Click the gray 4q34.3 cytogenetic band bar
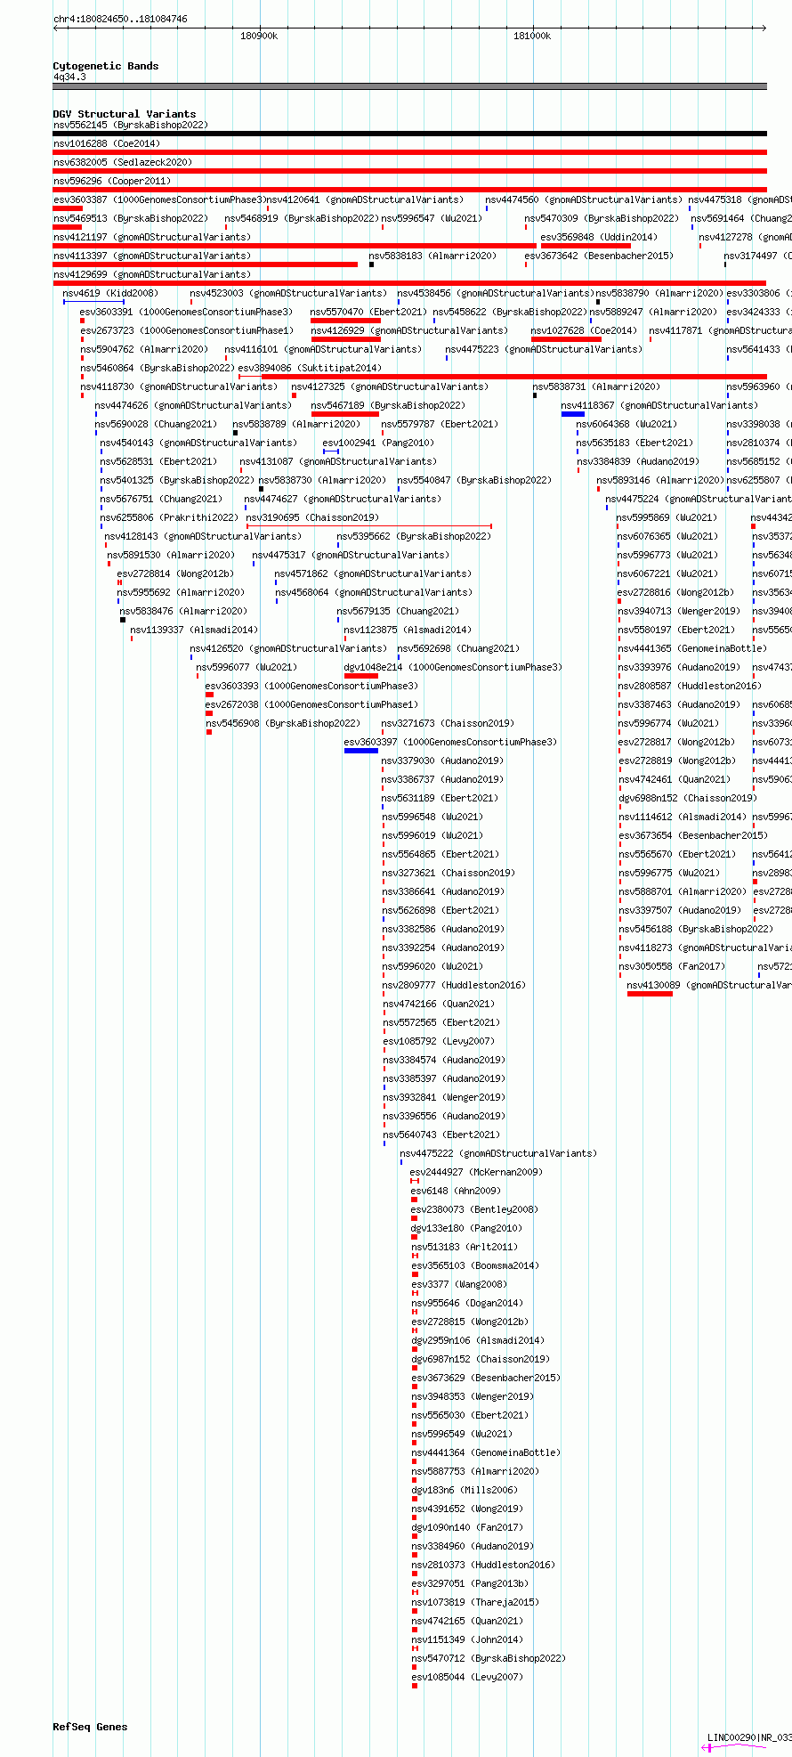Screen dimensions: 792x1757 tap(409, 86)
